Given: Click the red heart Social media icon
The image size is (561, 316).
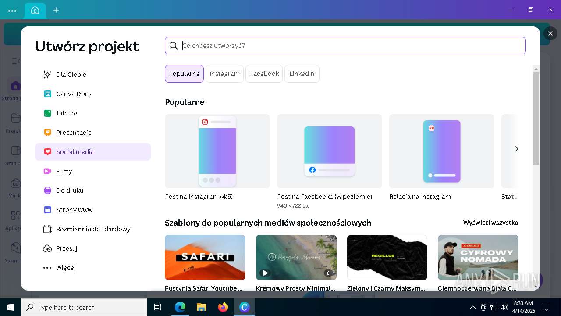Looking at the screenshot, I should click(x=47, y=152).
